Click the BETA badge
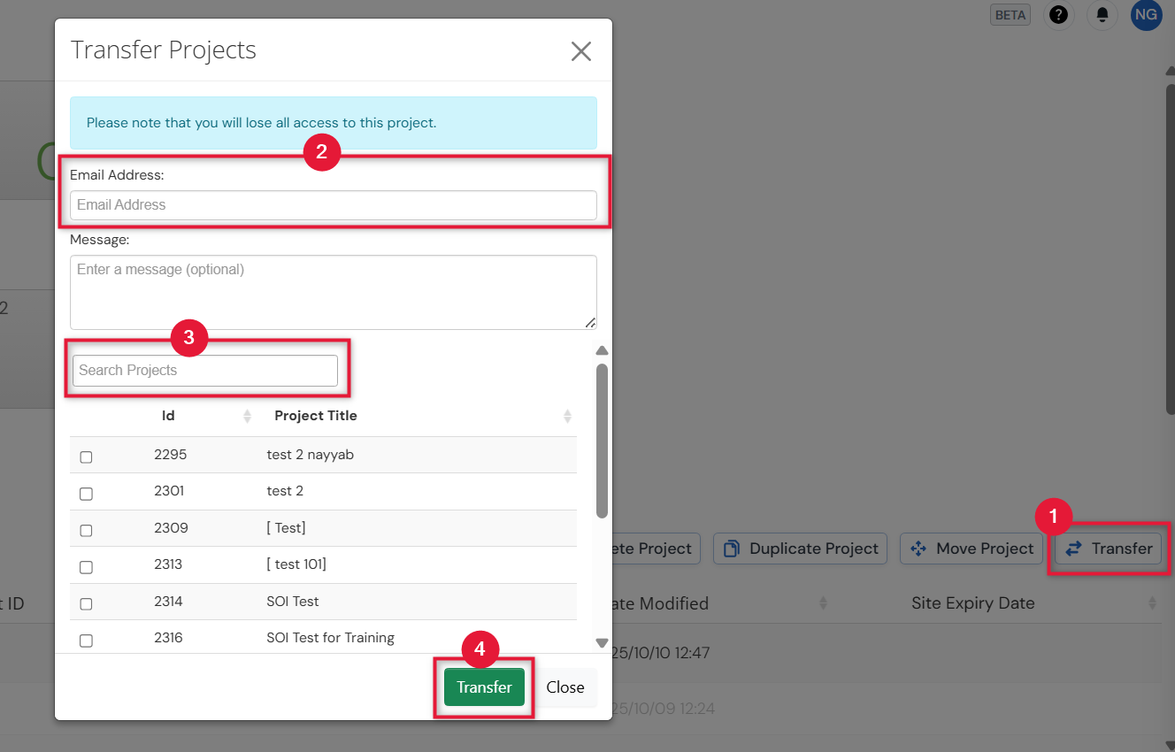The image size is (1175, 752). [x=1010, y=15]
